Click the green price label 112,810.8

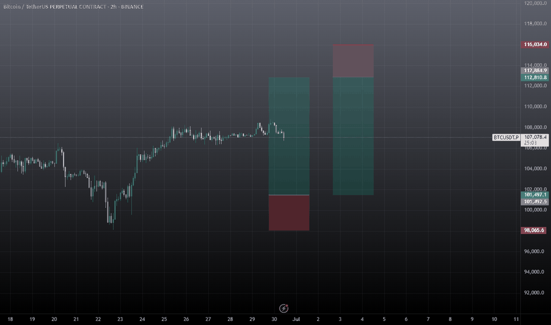point(535,77)
